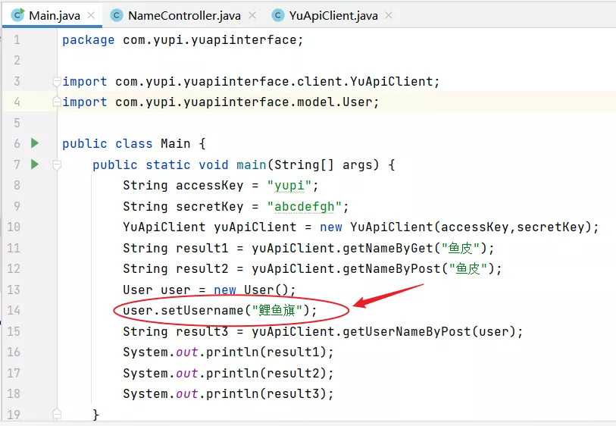This screenshot has height=426, width=616.
Task: Click the getNameByGet method call
Action: 387,248
